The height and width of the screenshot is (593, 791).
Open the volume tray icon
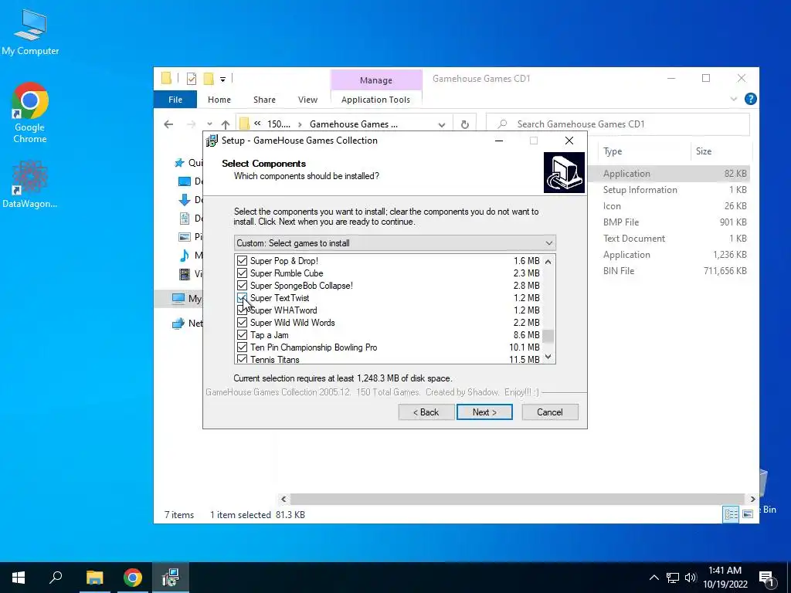691,578
